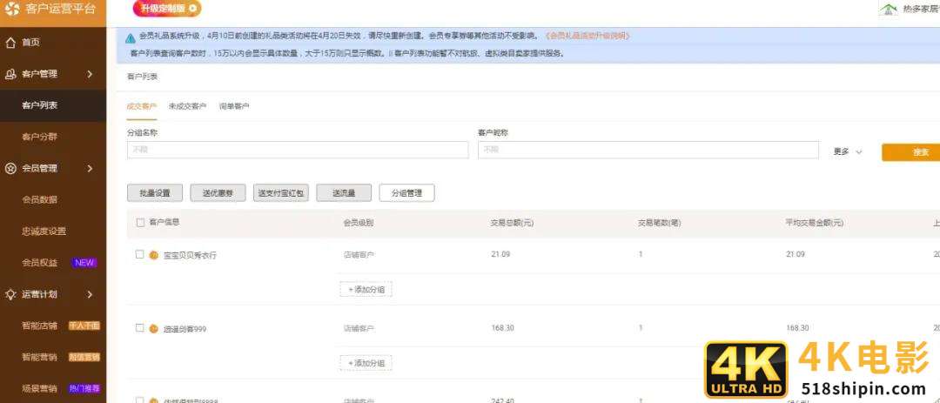
Task: Click the shop avatar icon beside 热多家居
Action: pyautogui.click(x=888, y=9)
